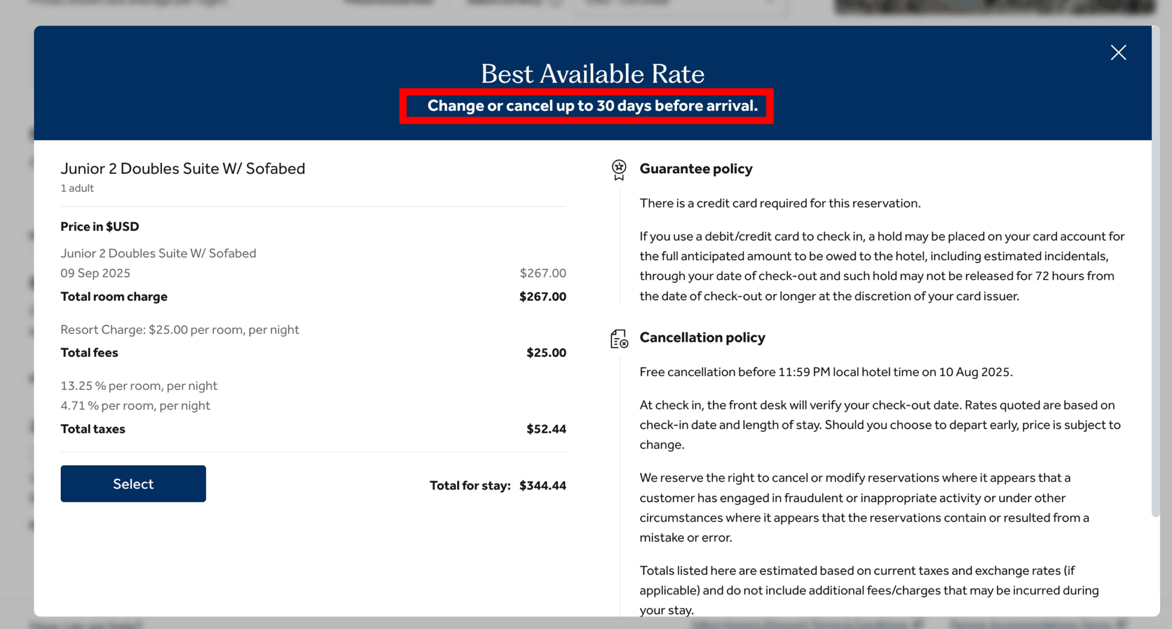Click the cancelled-document glyph near Cancellation policy
The image size is (1172, 629).
(619, 339)
